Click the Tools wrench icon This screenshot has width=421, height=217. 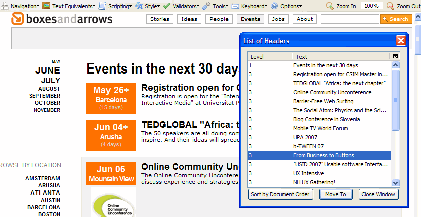206,6
